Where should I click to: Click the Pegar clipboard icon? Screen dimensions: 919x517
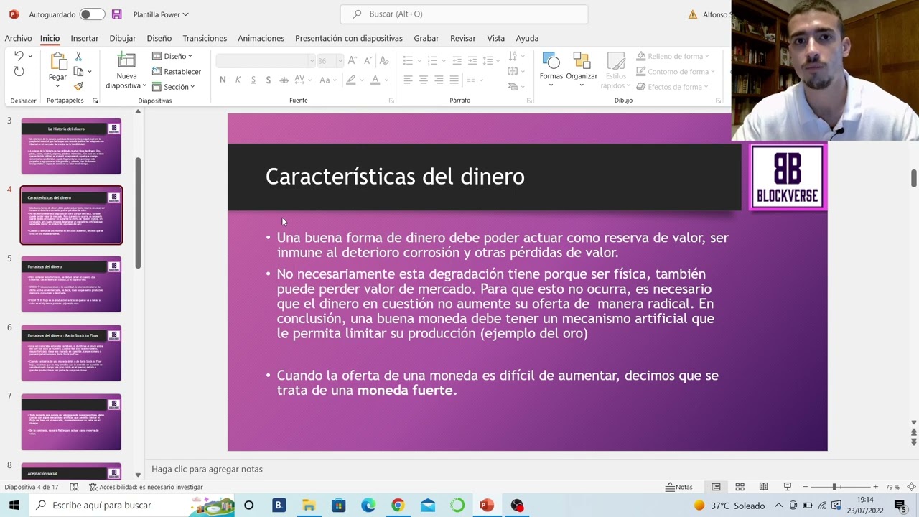pyautogui.click(x=57, y=62)
